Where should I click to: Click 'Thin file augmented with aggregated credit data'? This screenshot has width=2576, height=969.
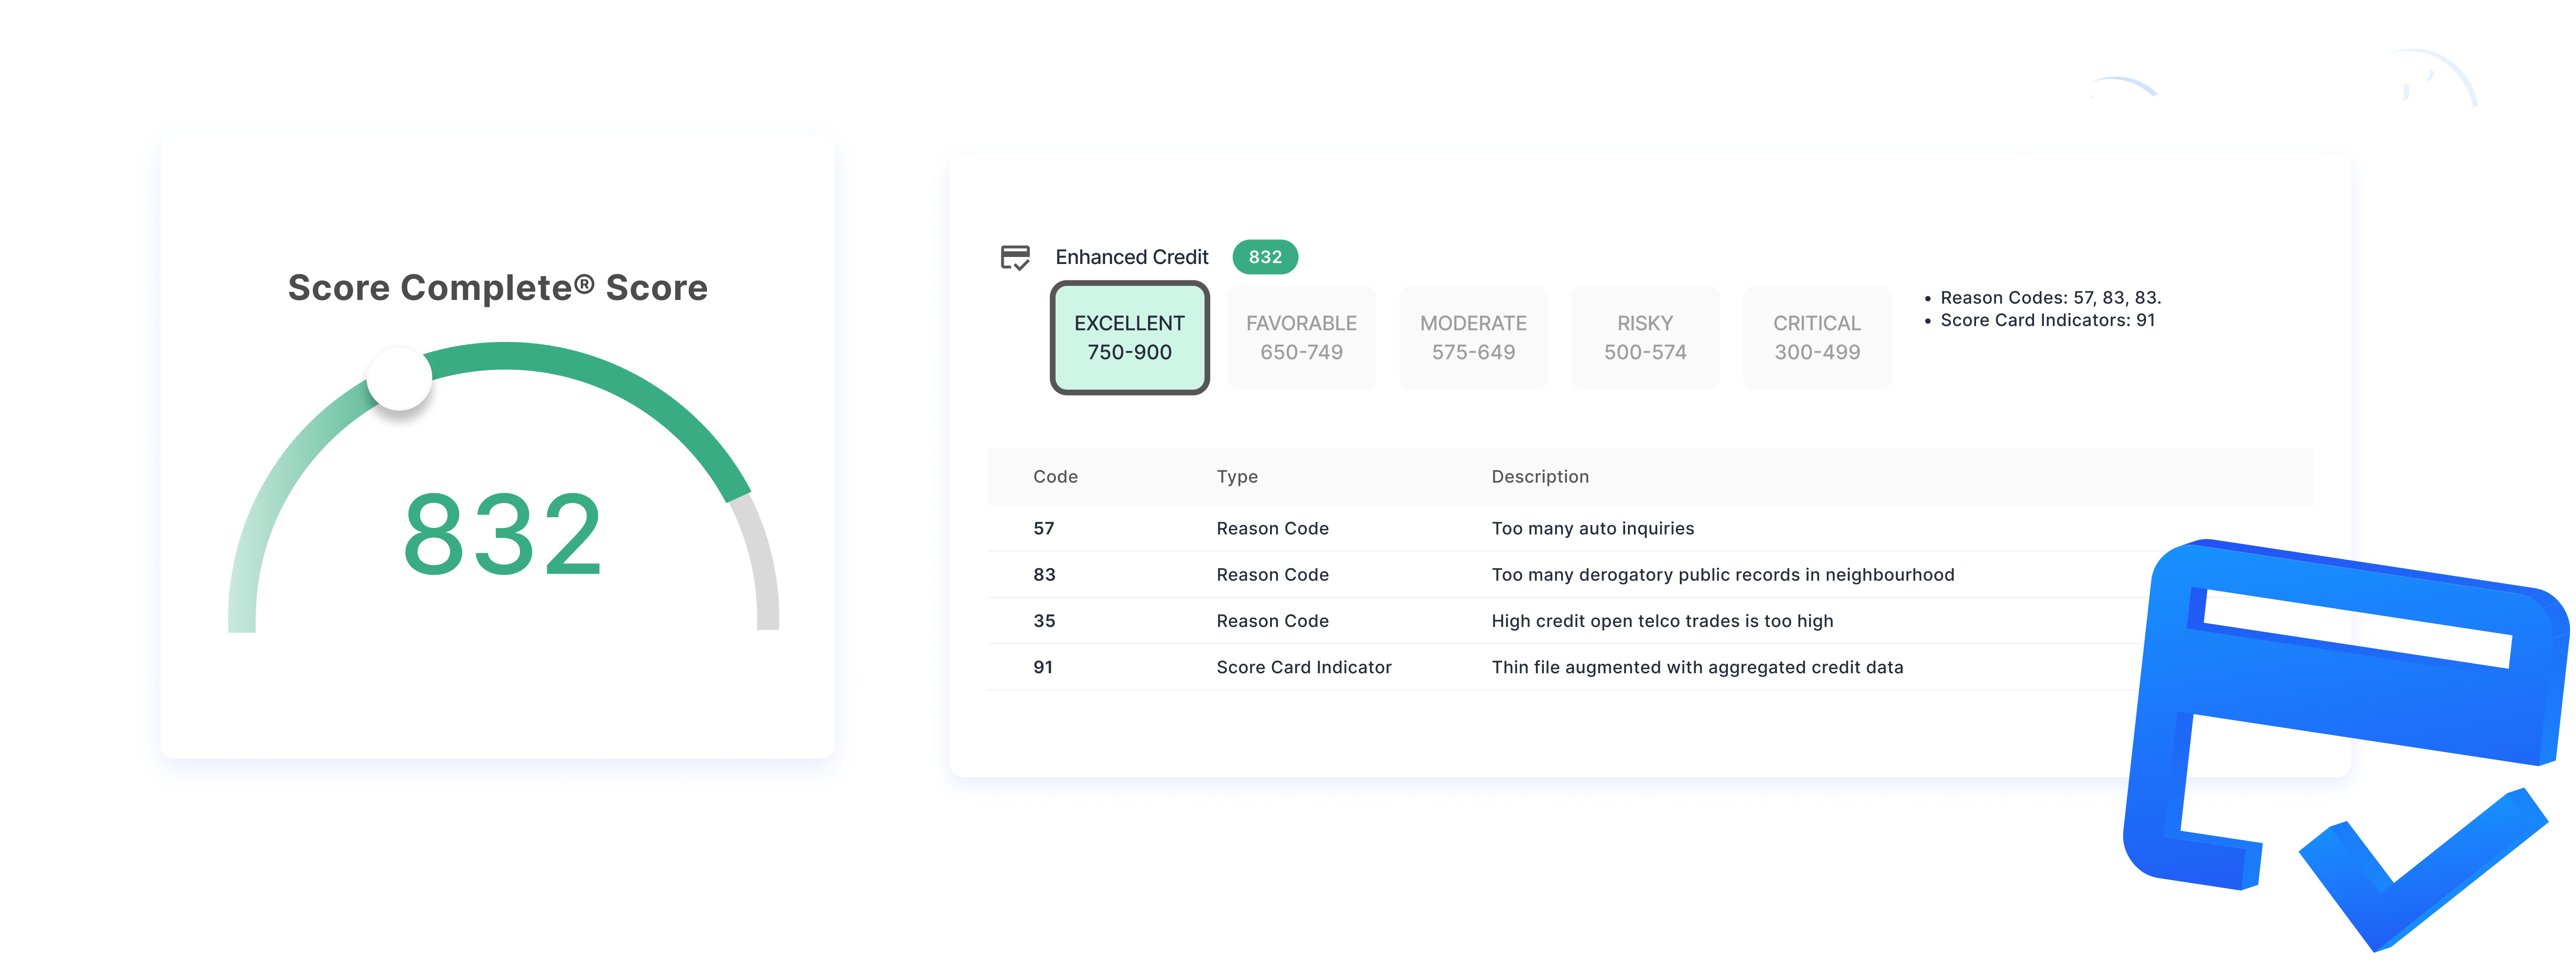pos(1697,667)
